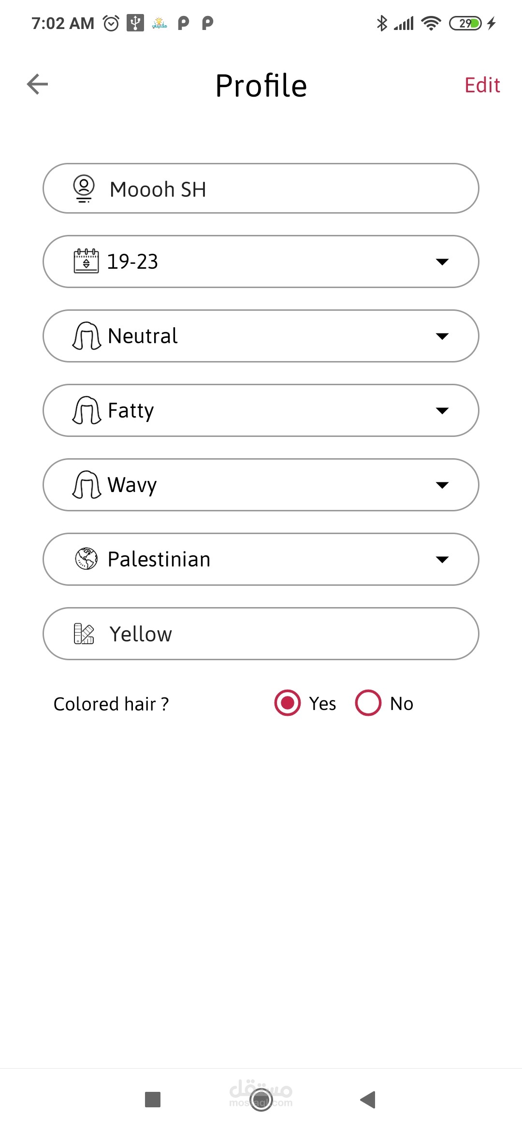Click the hair icon beside Neutral

point(87,336)
